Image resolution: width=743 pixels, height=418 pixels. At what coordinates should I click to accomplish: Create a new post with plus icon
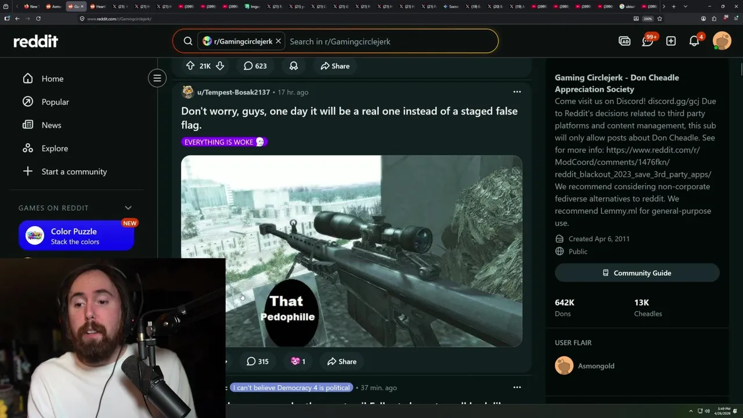671,41
